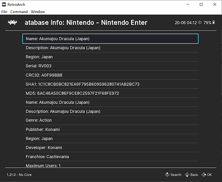Select the Region: Japan row below Publisher

click(x=110, y=138)
